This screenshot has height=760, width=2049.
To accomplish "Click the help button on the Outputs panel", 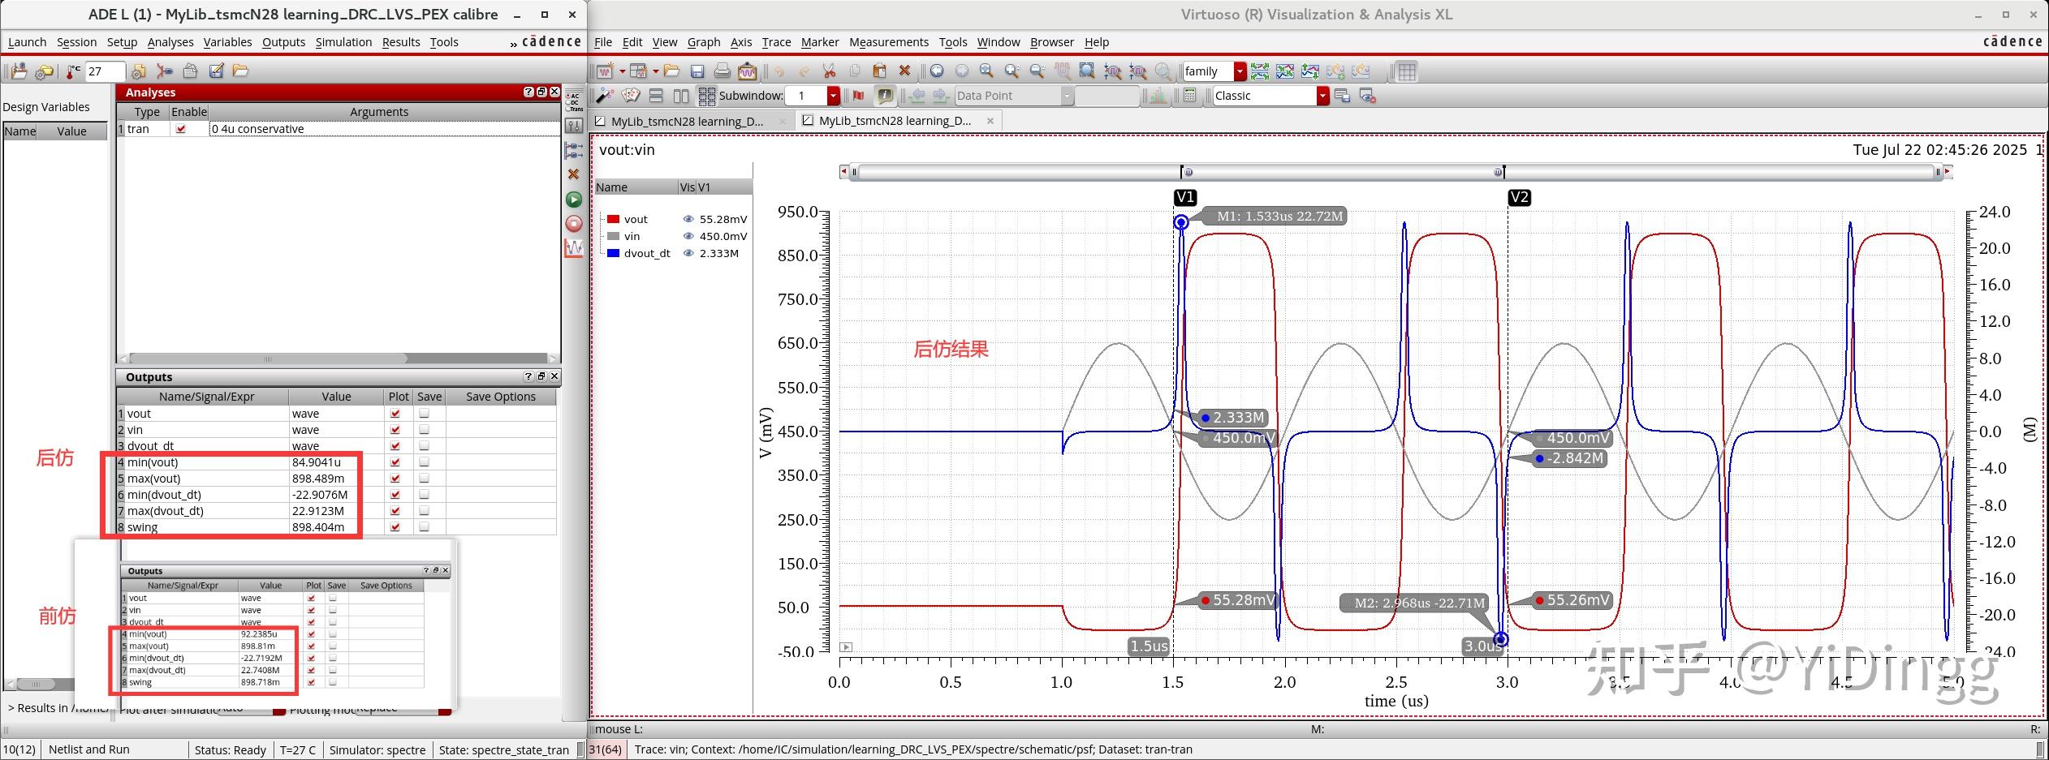I will [528, 376].
